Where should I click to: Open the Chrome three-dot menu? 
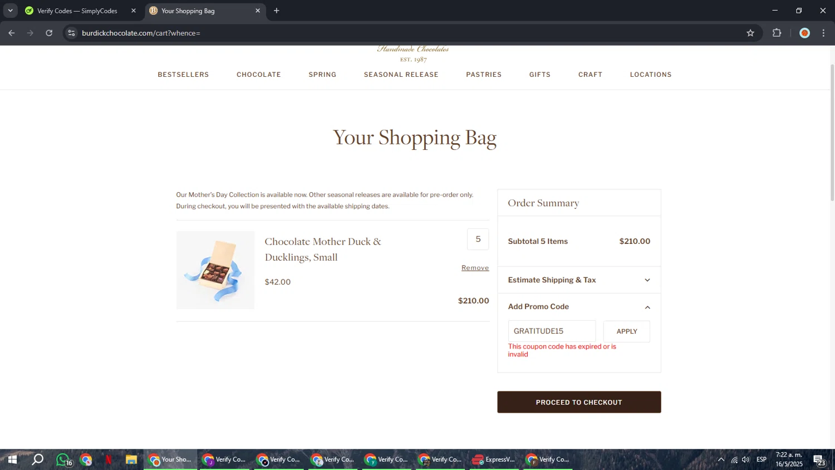pyautogui.click(x=823, y=33)
